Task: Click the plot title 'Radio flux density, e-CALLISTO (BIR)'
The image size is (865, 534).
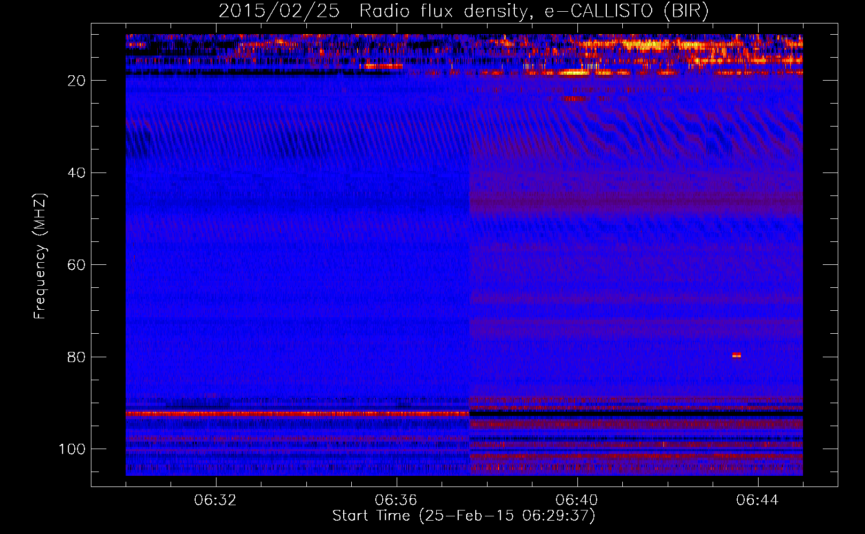Action: (534, 11)
